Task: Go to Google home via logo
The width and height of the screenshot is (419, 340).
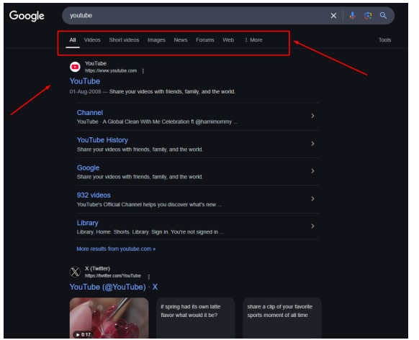Action: pyautogui.click(x=27, y=16)
